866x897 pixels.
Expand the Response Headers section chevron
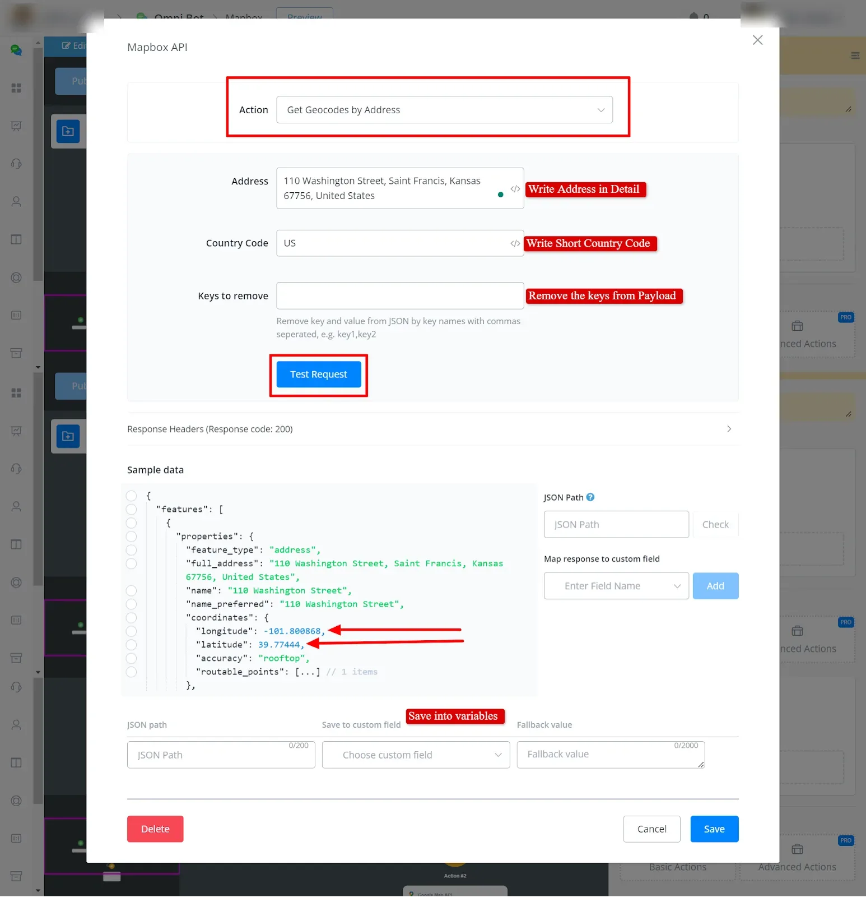(x=729, y=429)
